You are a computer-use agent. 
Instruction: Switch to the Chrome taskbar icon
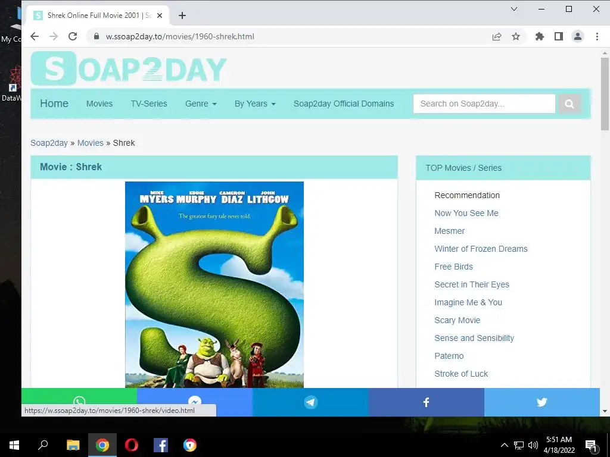[102, 445]
